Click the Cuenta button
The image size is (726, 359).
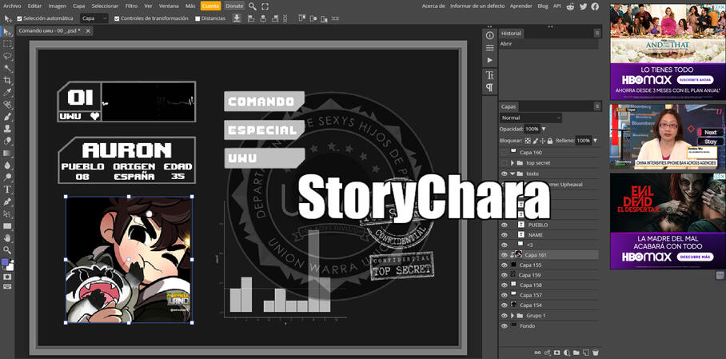click(x=210, y=6)
